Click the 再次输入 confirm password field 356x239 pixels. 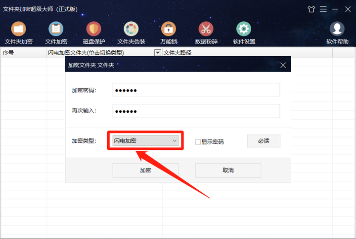pos(196,111)
